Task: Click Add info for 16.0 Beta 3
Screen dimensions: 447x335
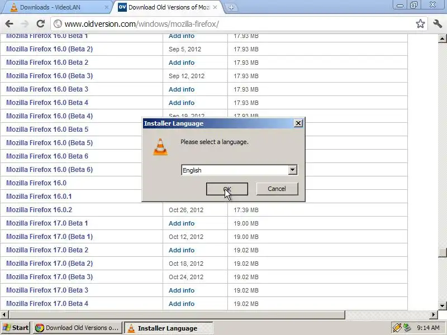Action: coord(181,89)
